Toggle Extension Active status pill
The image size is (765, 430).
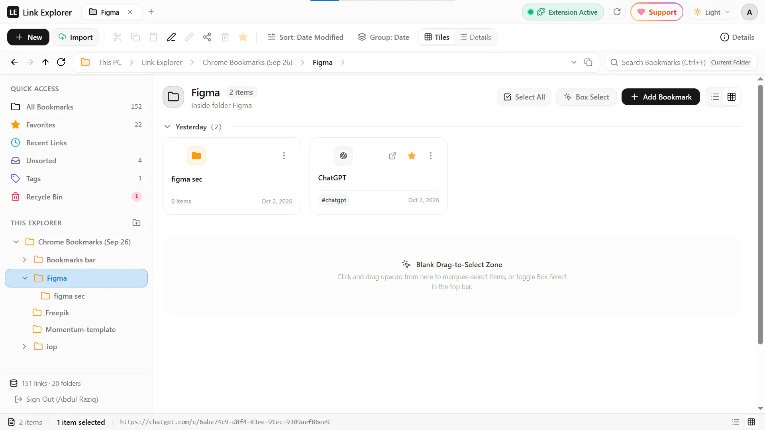pyautogui.click(x=563, y=12)
